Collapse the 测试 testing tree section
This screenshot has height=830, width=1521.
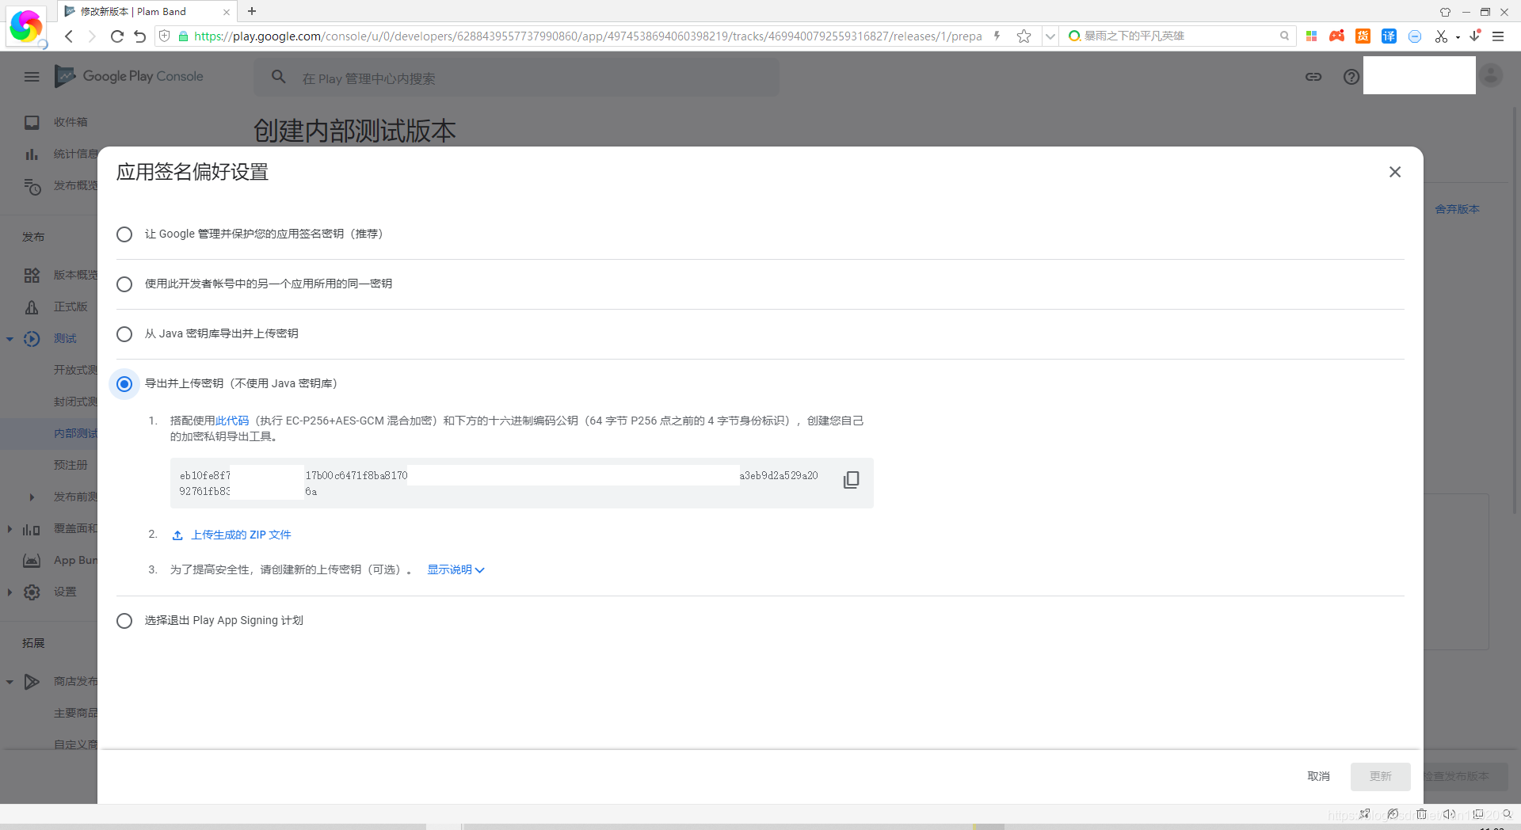(x=10, y=339)
